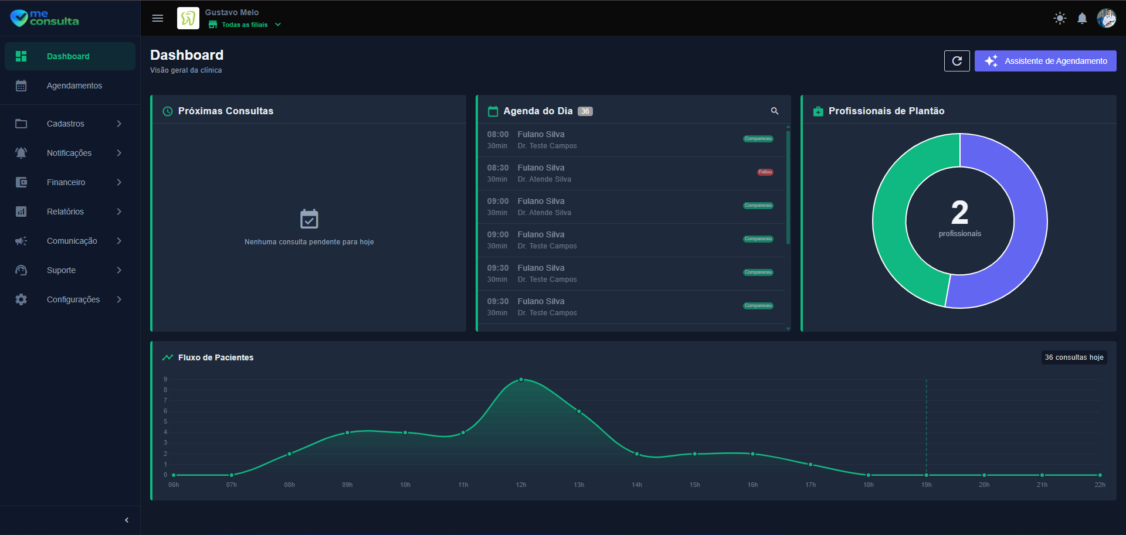1126x535 pixels.
Task: Expand the Suporte chevron
Action: (x=119, y=270)
